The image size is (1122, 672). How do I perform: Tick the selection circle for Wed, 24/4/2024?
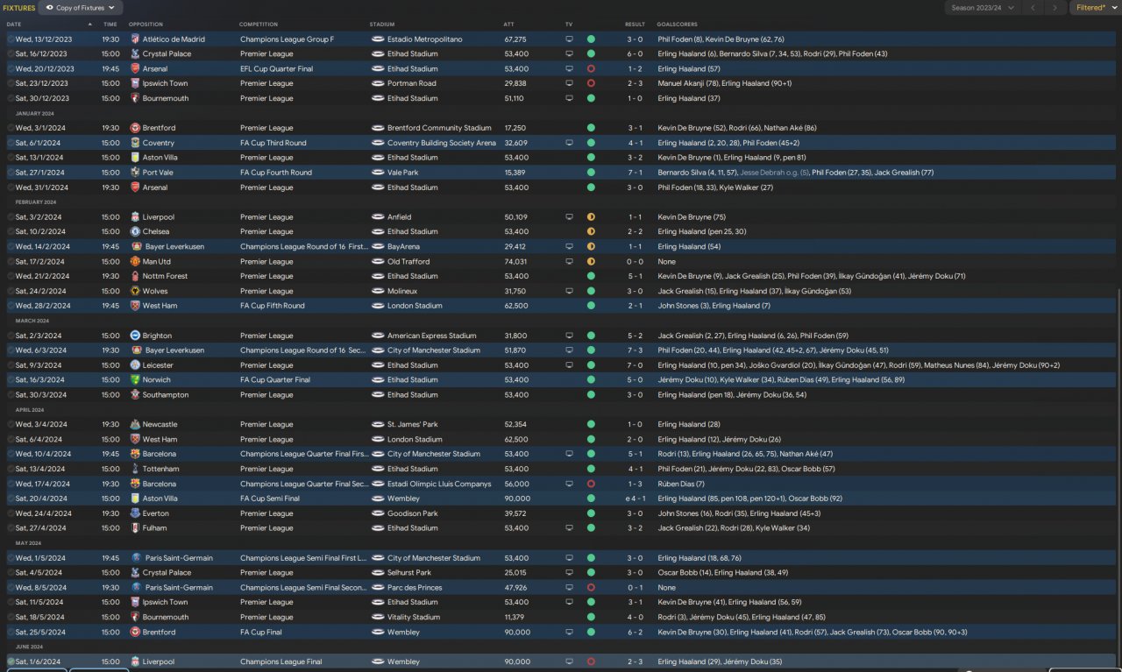tap(11, 513)
